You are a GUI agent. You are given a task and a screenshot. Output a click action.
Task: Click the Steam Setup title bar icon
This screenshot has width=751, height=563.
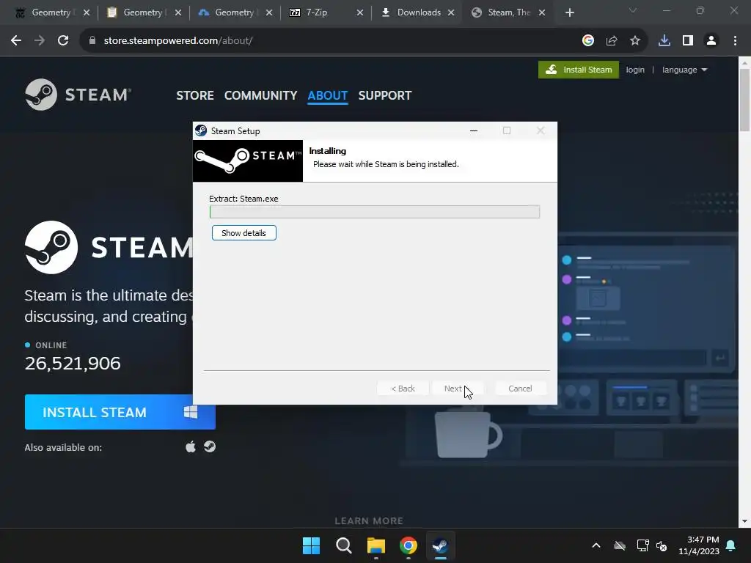[201, 130]
